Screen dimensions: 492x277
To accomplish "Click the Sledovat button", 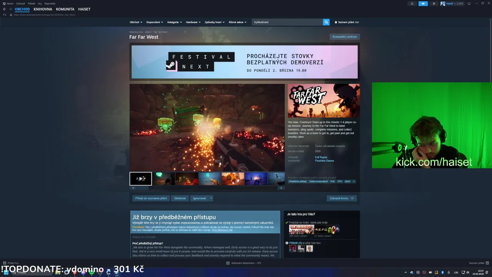I will (x=180, y=199).
